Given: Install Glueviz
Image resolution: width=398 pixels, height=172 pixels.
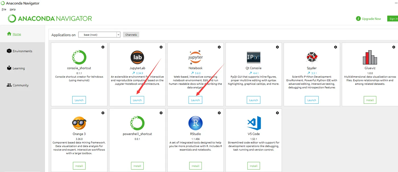Looking at the screenshot, I should (370, 100).
